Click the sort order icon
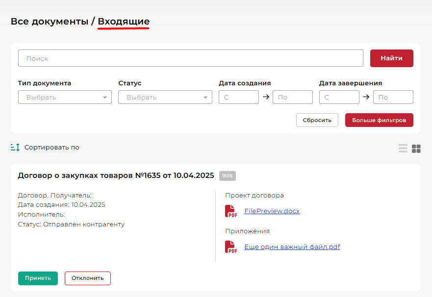432x297 pixels. [15, 148]
